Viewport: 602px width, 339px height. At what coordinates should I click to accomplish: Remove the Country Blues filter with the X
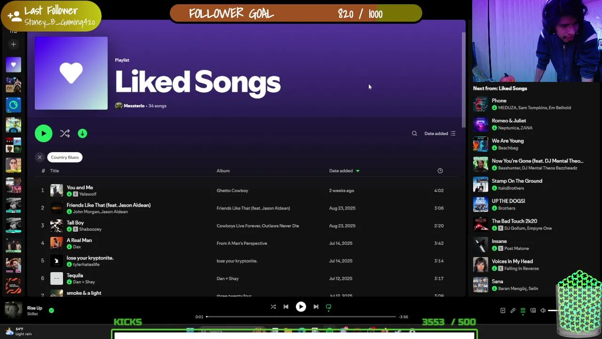[40, 157]
